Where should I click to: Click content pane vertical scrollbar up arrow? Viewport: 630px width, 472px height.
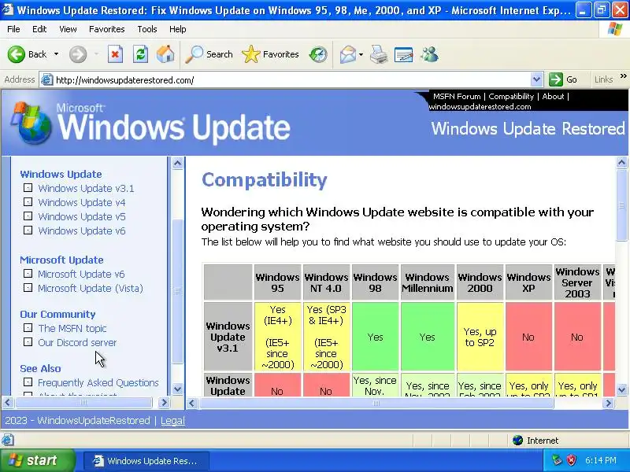click(x=621, y=163)
